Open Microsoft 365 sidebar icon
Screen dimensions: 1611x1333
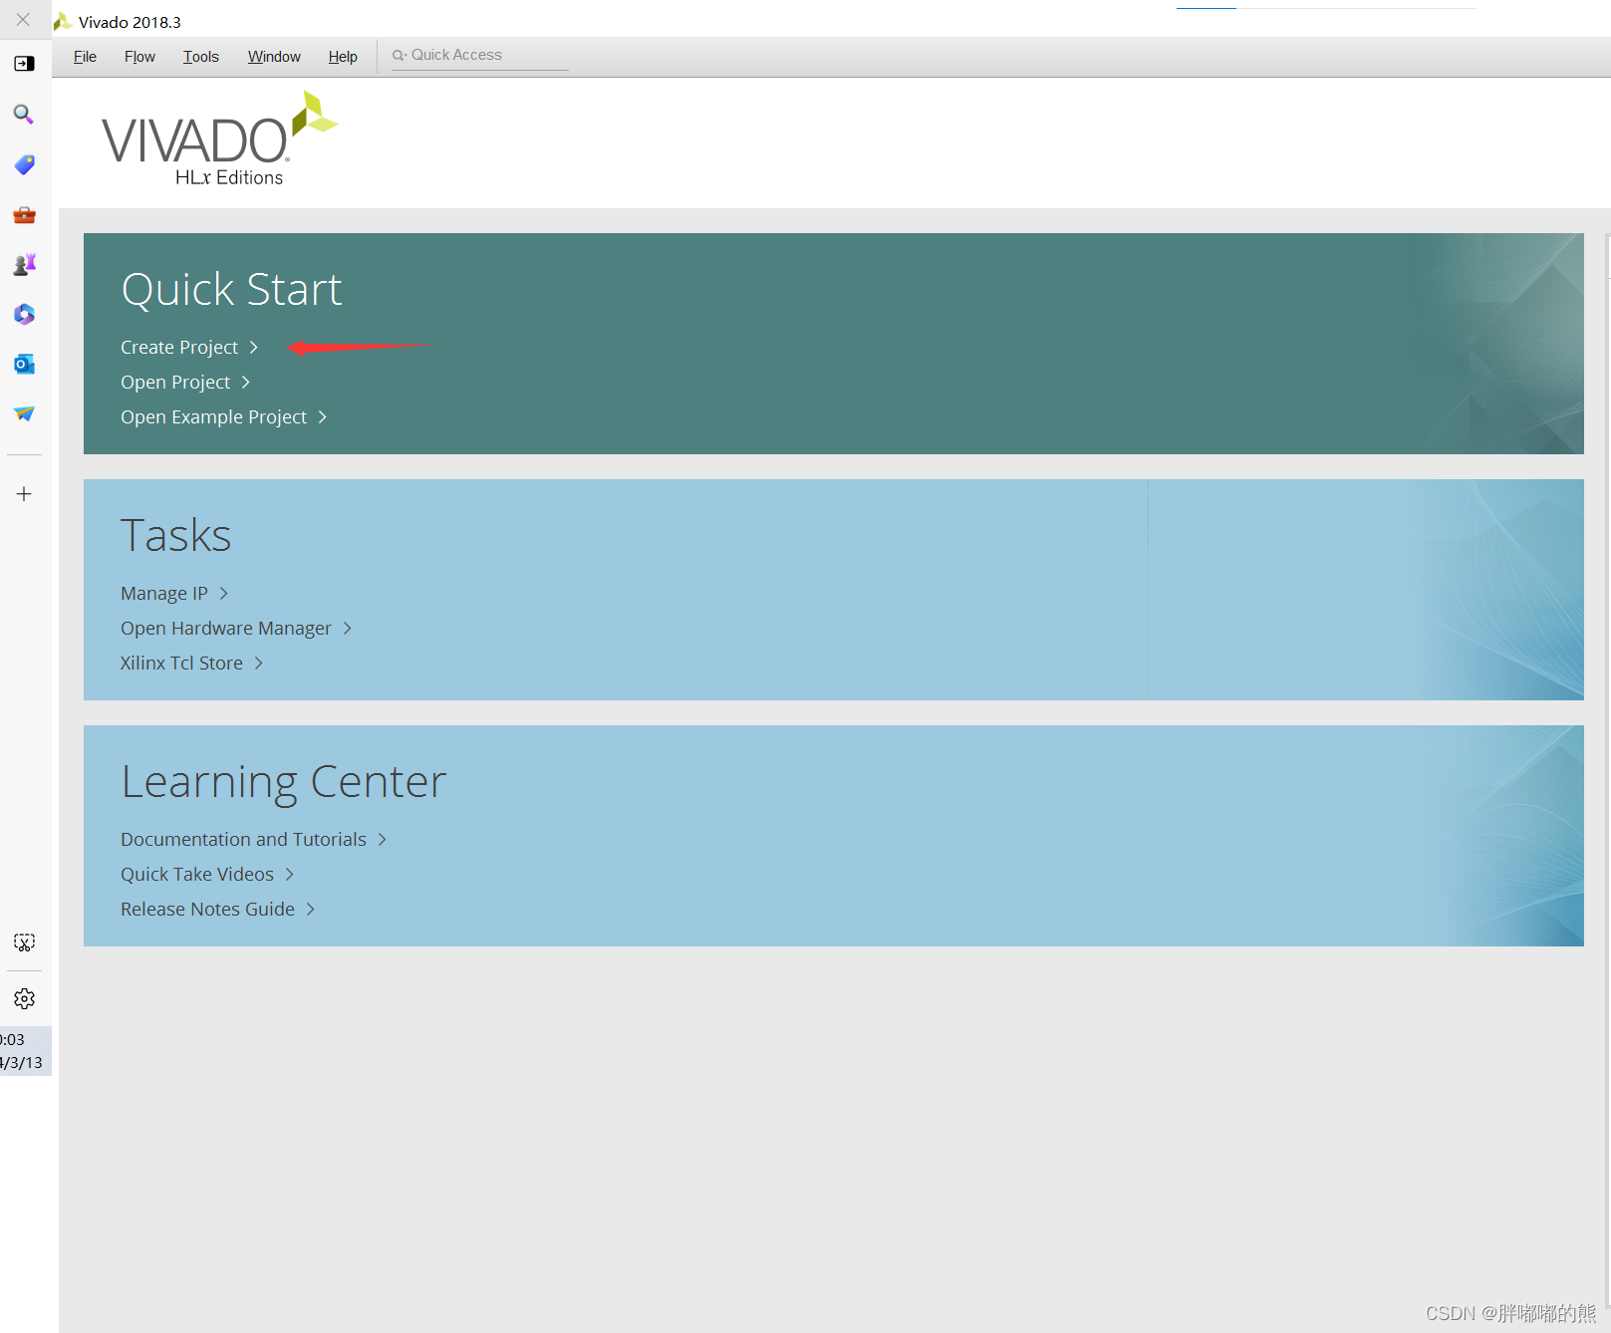point(24,315)
